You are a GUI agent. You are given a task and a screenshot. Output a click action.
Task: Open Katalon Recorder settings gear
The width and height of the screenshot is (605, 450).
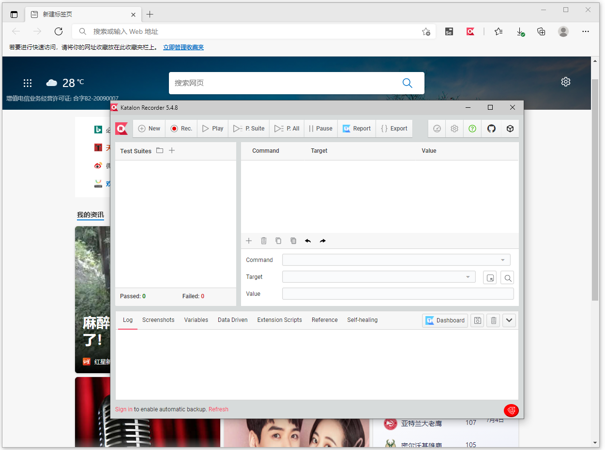coord(454,129)
